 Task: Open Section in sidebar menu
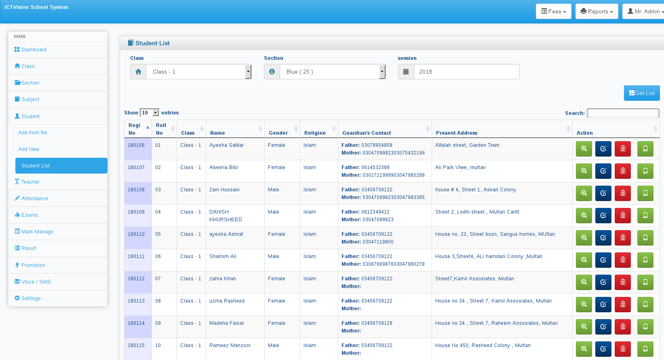pyautogui.click(x=58, y=83)
